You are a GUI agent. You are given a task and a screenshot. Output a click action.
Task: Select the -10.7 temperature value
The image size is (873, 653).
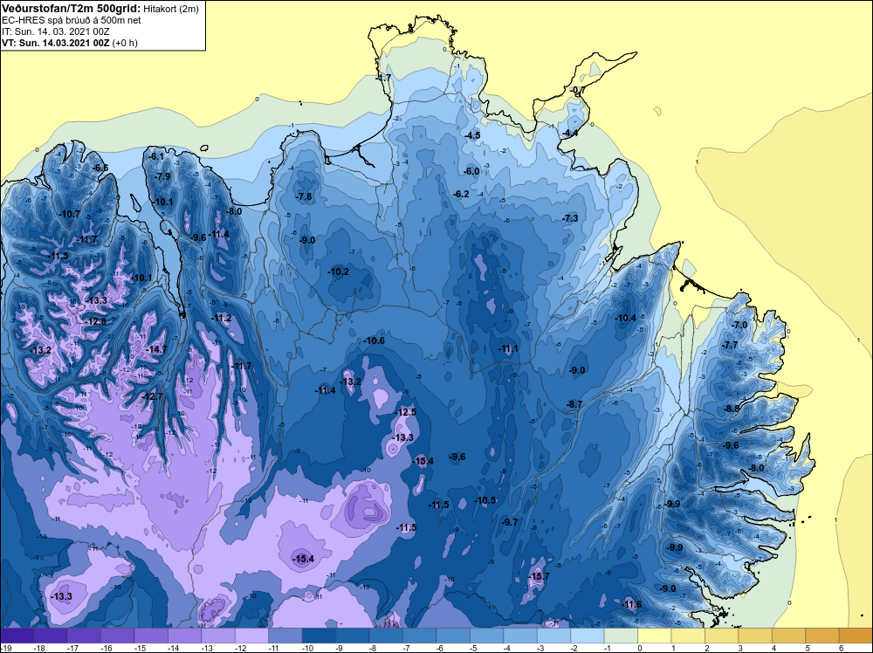(x=70, y=215)
